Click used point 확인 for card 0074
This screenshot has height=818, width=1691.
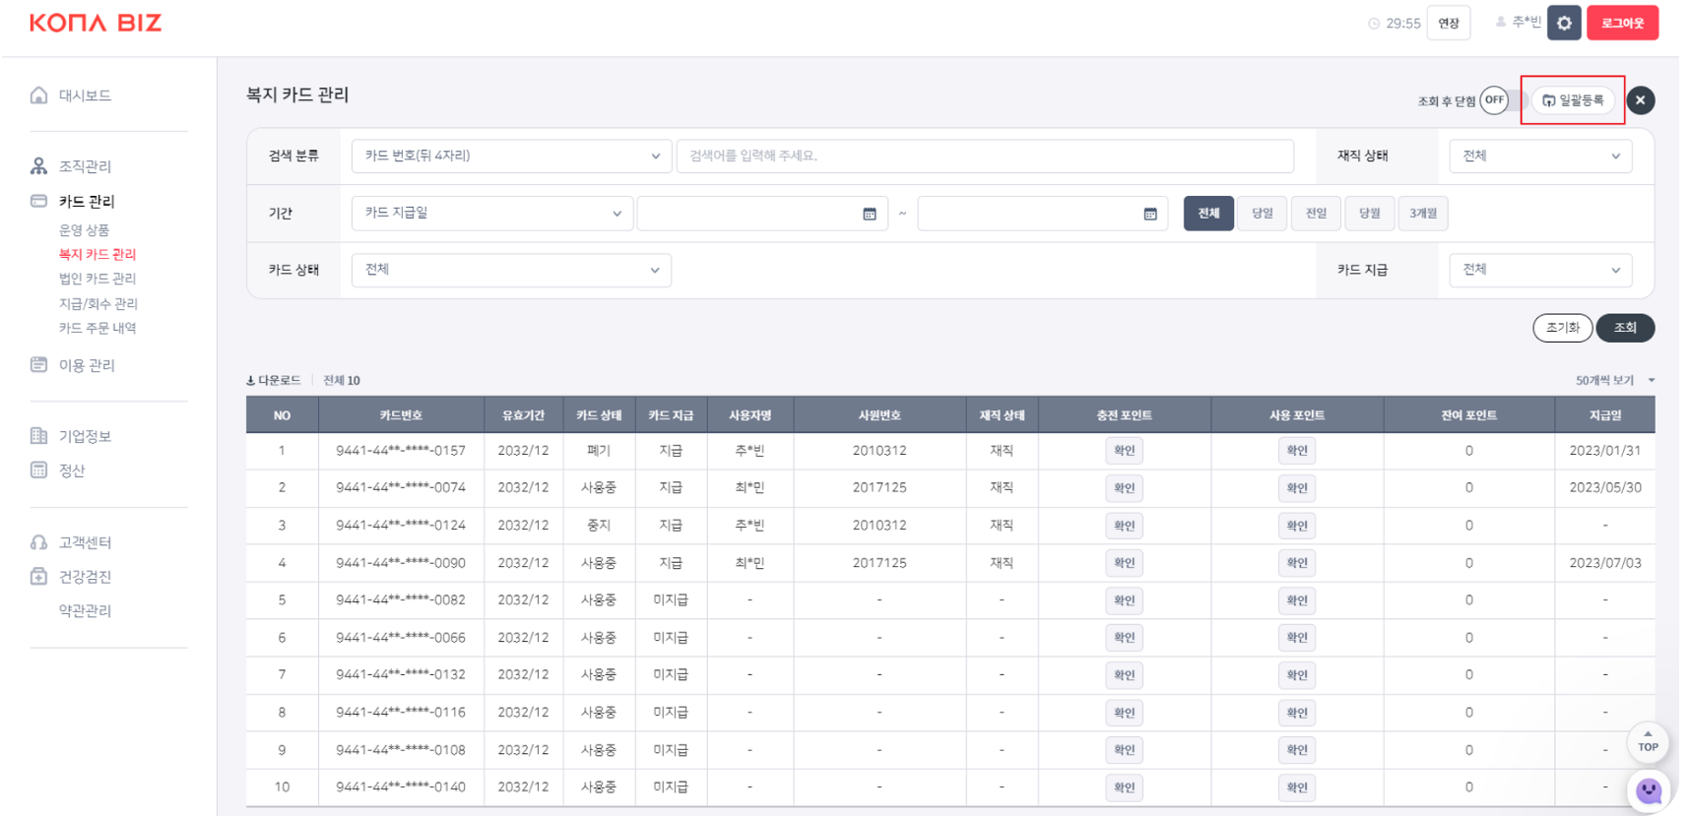1297,488
